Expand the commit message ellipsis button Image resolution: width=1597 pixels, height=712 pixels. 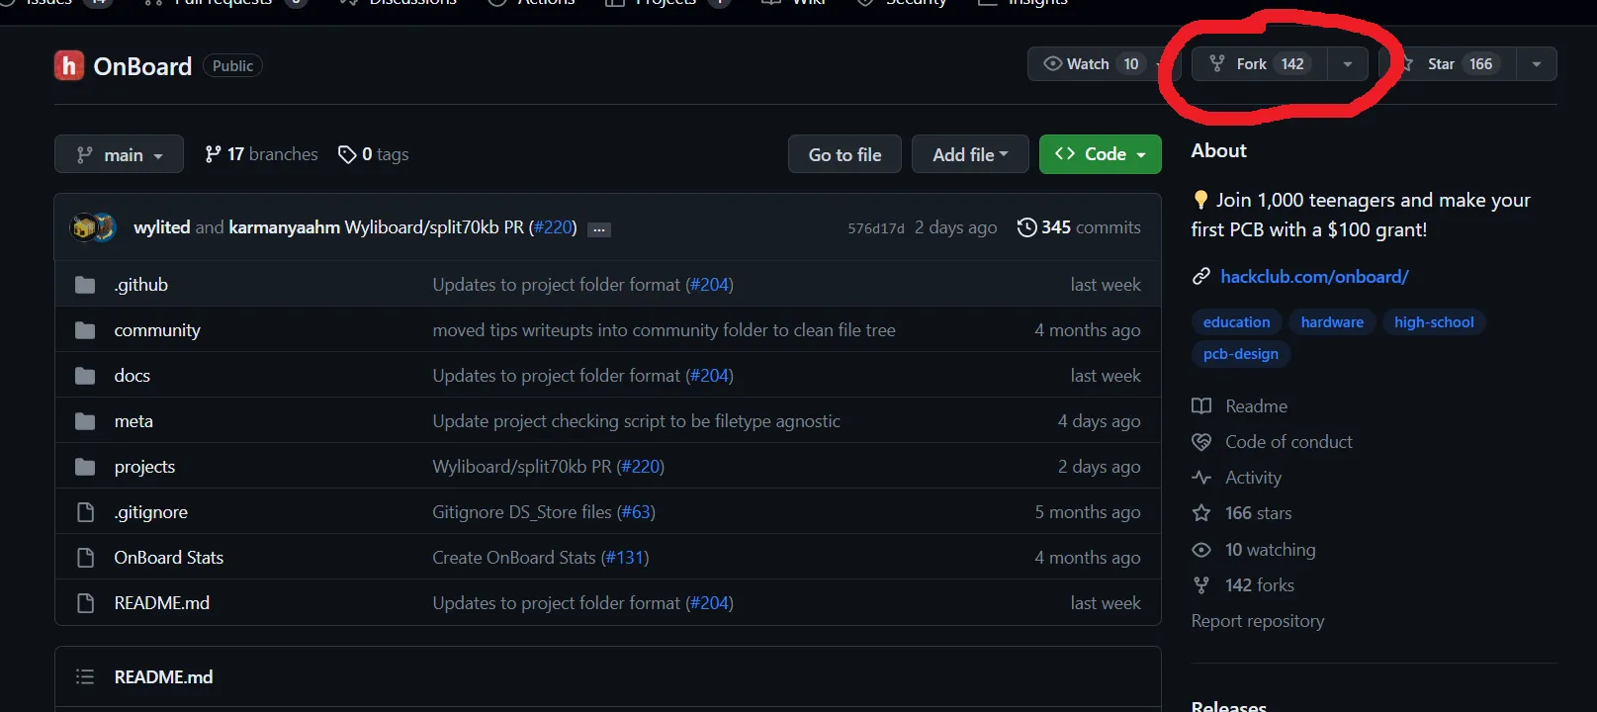click(599, 229)
